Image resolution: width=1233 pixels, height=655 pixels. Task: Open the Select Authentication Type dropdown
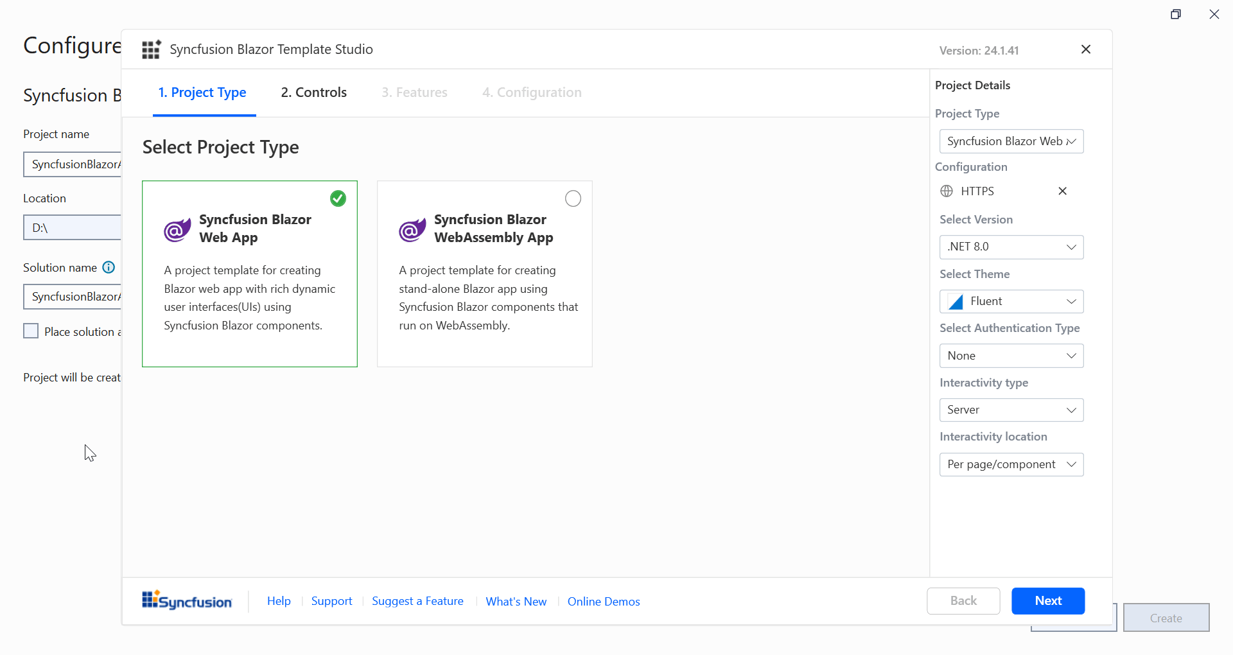(x=1011, y=355)
